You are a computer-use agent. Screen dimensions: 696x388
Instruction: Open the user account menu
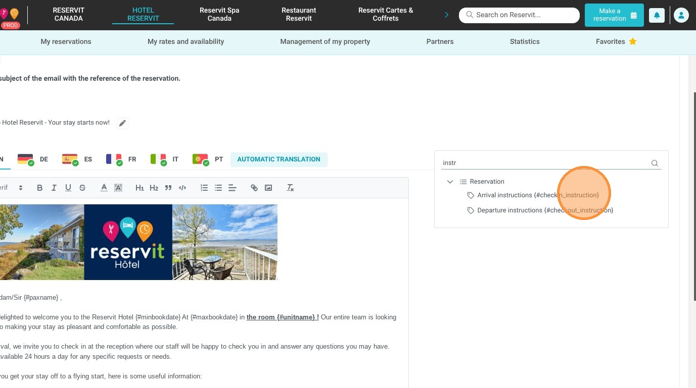[681, 15]
